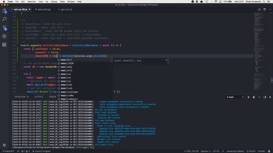Screen dimensions: 273x153
Task: Create a new terminal with plus icon
Action: (248, 97)
